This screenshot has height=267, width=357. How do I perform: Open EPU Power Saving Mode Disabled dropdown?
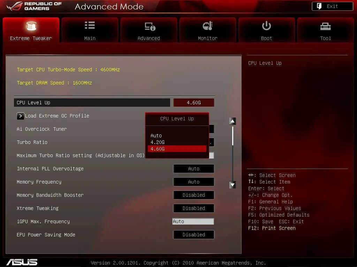pyautogui.click(x=194, y=235)
